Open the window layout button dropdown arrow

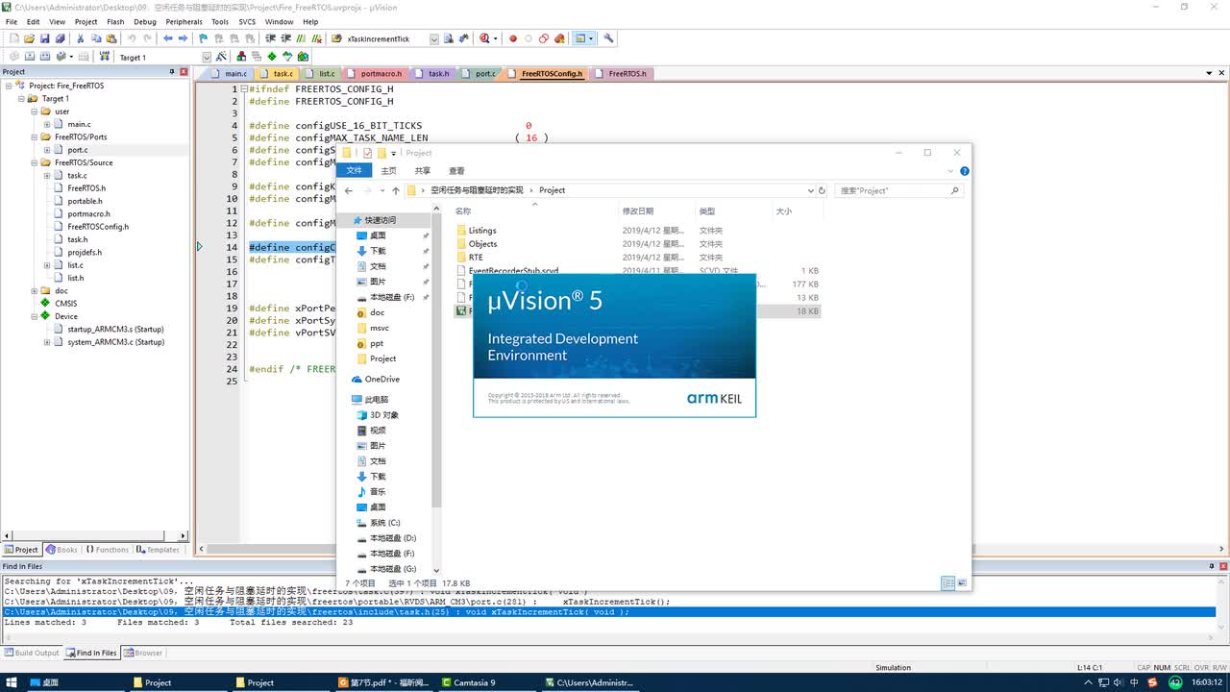tap(590, 38)
